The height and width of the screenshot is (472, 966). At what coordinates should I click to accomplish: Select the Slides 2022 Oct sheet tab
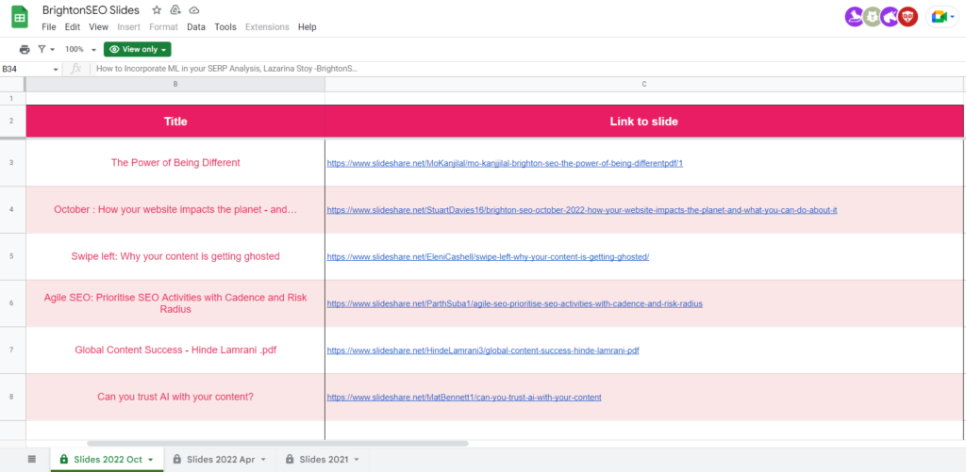pyautogui.click(x=108, y=460)
